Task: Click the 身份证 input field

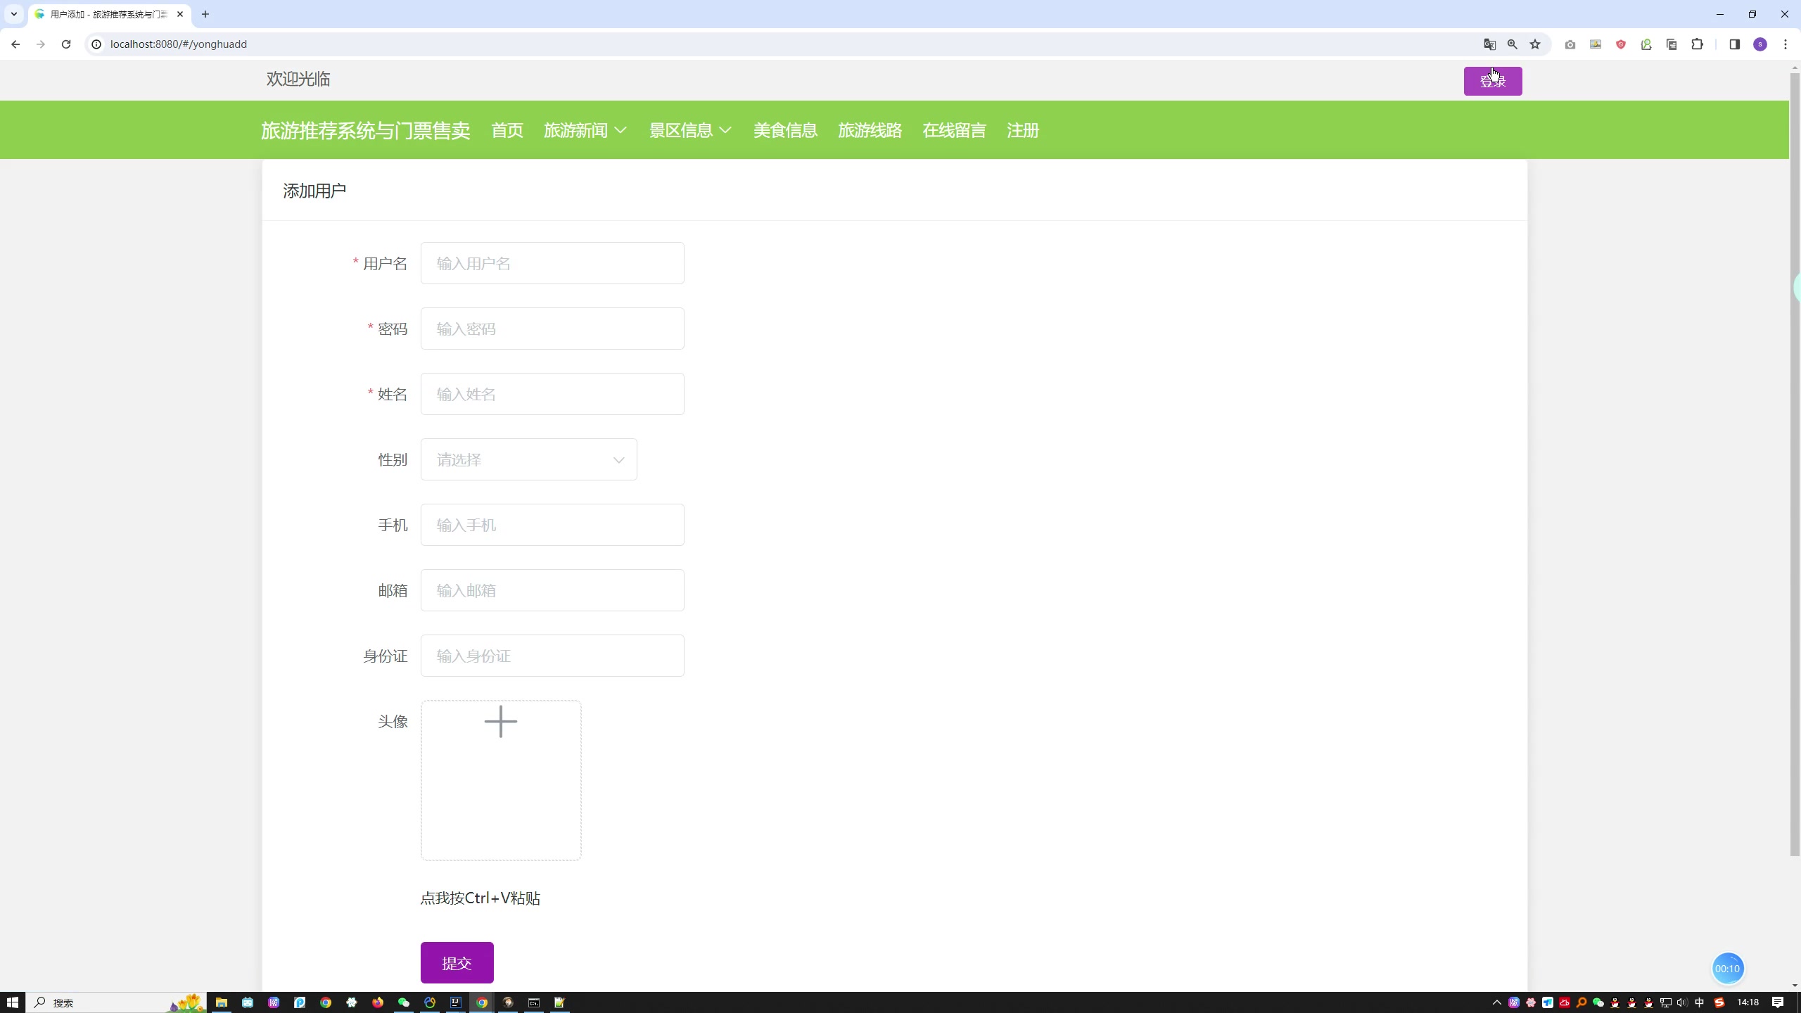Action: click(552, 656)
